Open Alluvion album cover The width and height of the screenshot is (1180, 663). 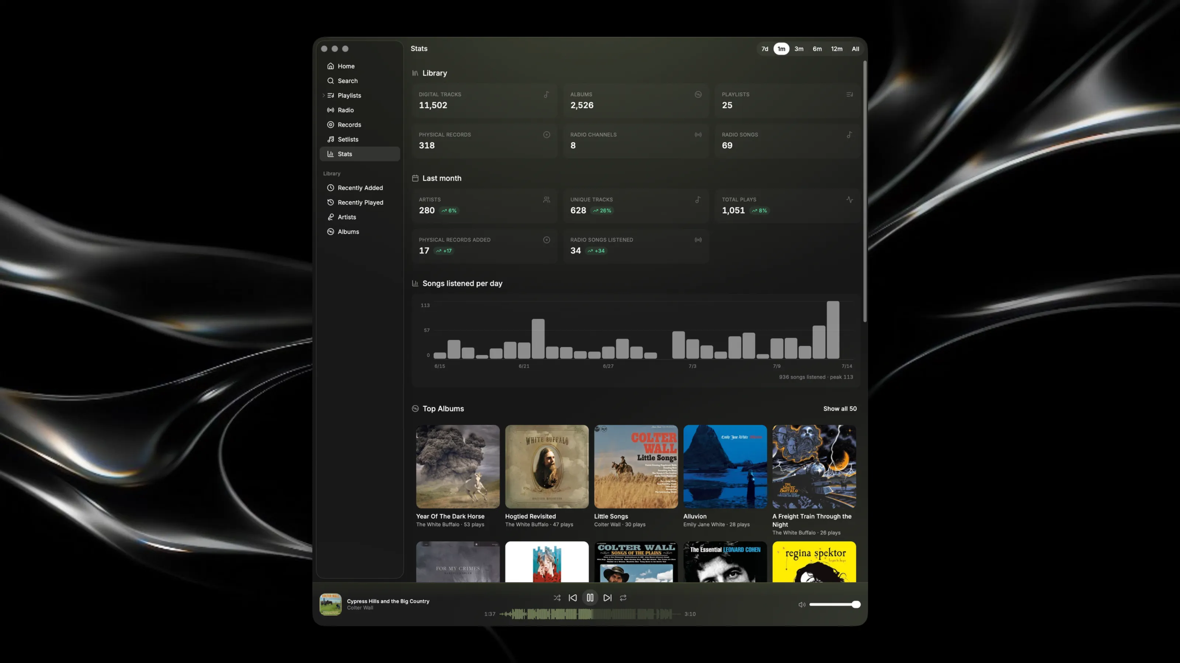point(725,467)
